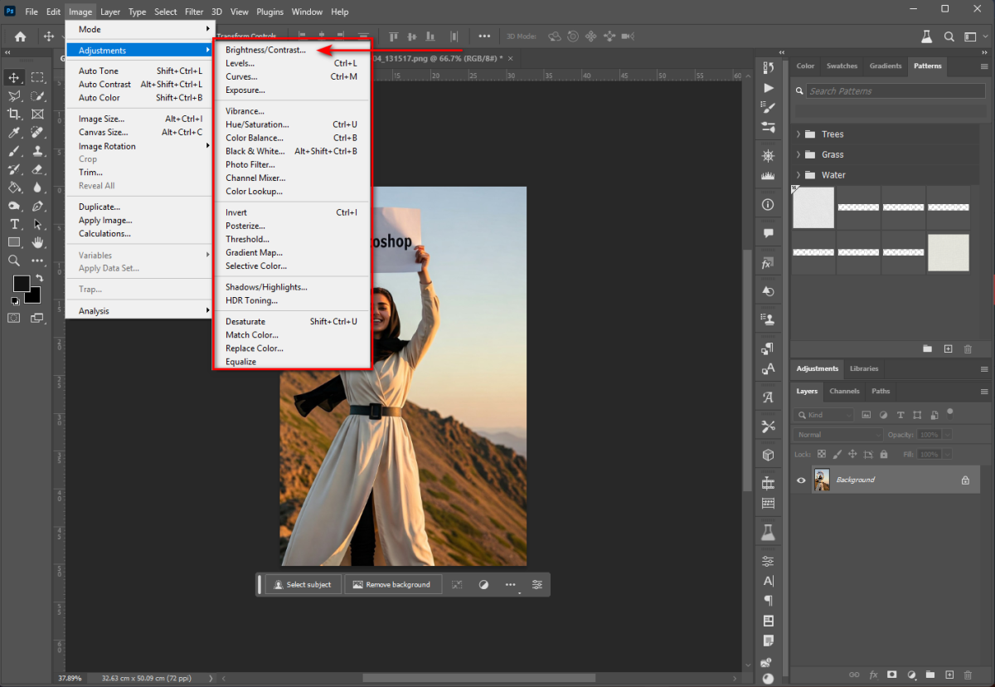Open the beaker Discover icon at top
Screen dimensions: 995x687
click(927, 37)
